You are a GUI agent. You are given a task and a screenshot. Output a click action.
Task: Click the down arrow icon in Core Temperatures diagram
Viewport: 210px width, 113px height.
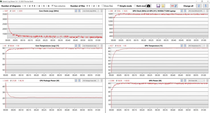[79, 46]
